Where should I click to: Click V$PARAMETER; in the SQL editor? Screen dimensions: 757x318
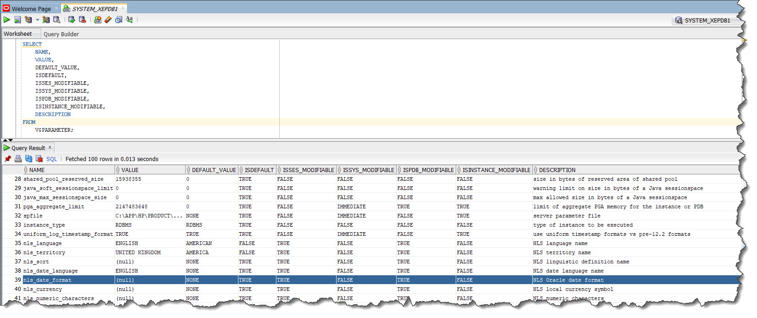click(54, 130)
